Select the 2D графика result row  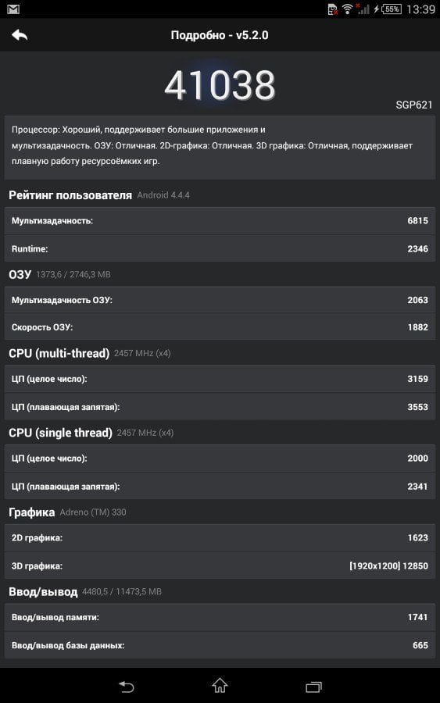pyautogui.click(x=220, y=537)
